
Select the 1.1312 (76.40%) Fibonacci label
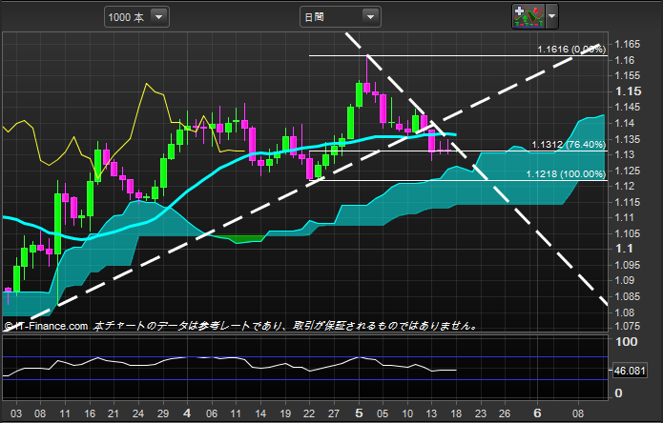pos(569,145)
